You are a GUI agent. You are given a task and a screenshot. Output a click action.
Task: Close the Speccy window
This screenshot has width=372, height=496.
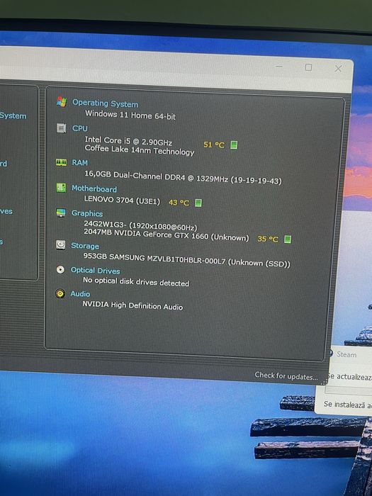(338, 69)
